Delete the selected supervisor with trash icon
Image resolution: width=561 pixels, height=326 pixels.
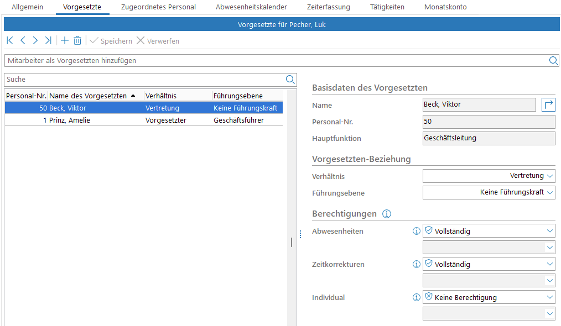(77, 40)
